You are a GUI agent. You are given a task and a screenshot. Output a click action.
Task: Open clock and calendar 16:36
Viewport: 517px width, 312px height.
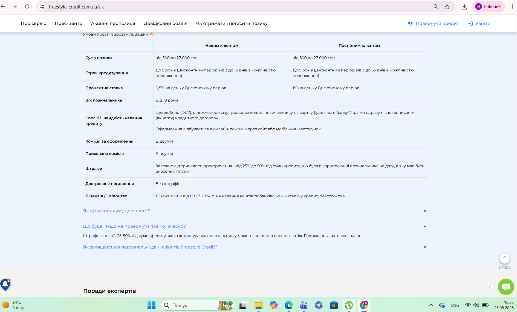[x=504, y=305]
